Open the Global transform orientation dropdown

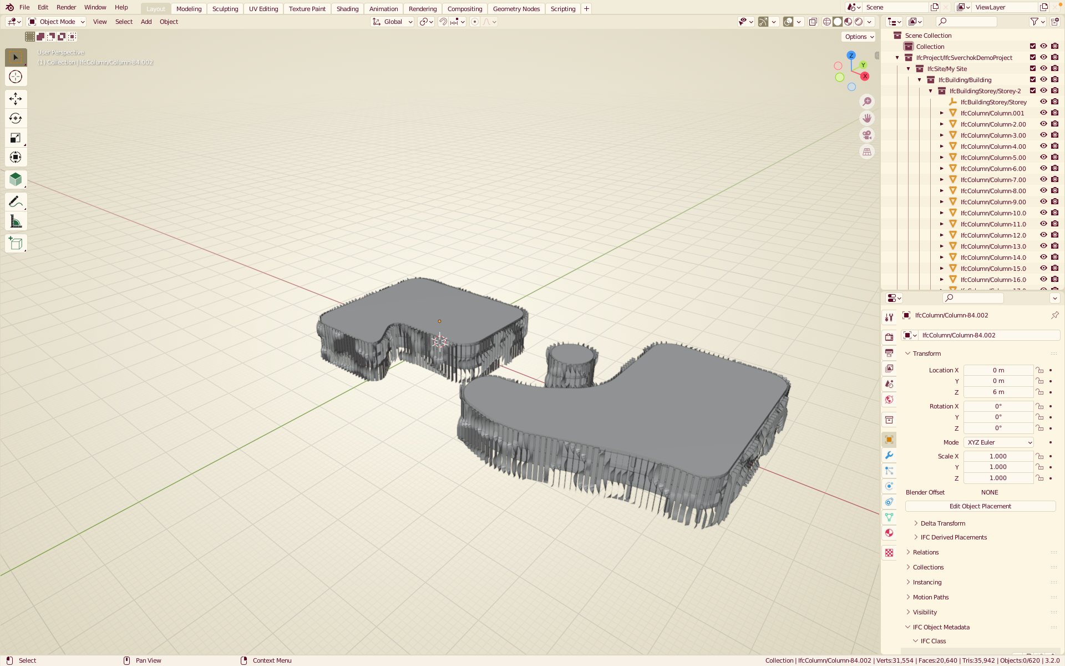coord(392,22)
